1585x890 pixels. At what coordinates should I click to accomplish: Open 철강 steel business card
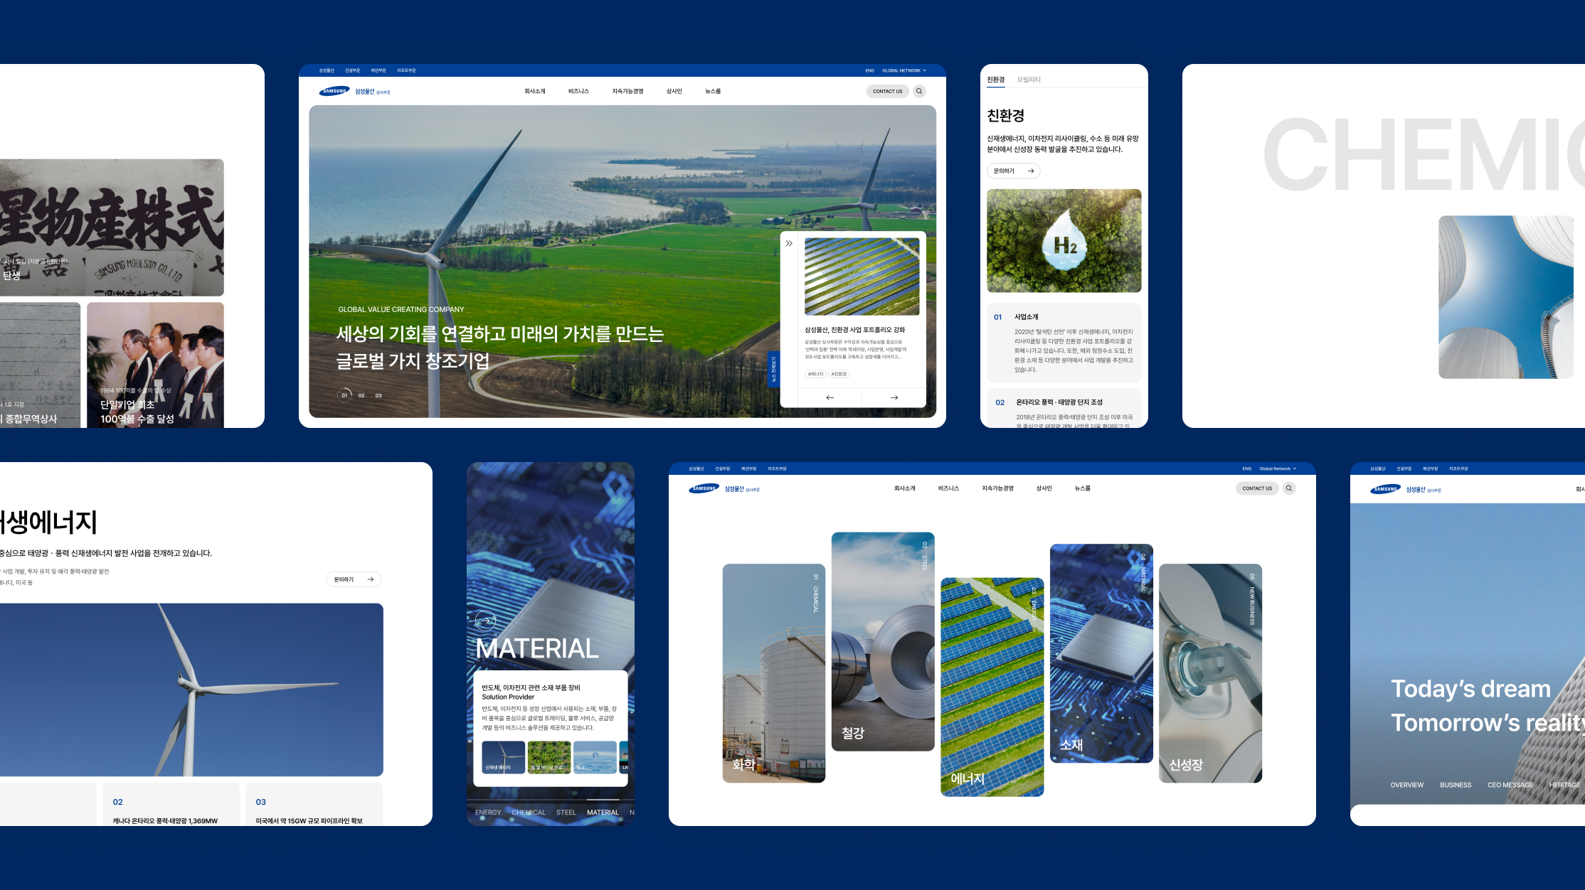[x=883, y=641]
